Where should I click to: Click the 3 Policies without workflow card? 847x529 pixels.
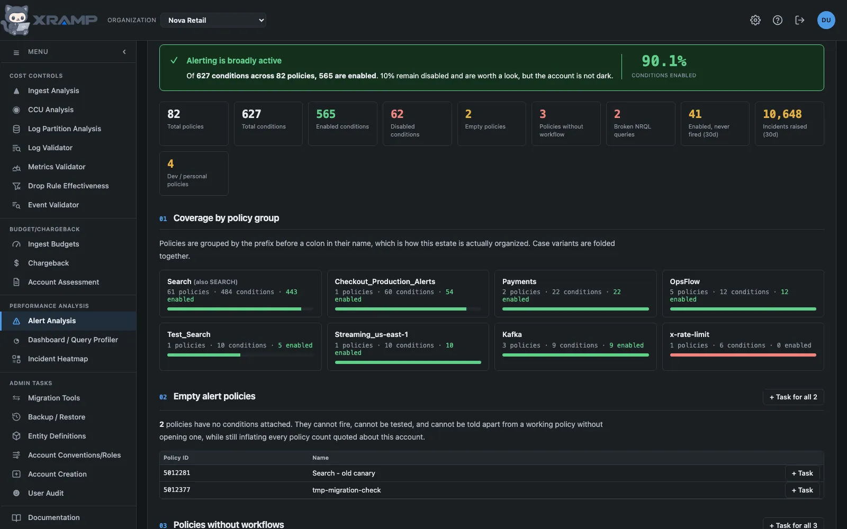pos(566,124)
